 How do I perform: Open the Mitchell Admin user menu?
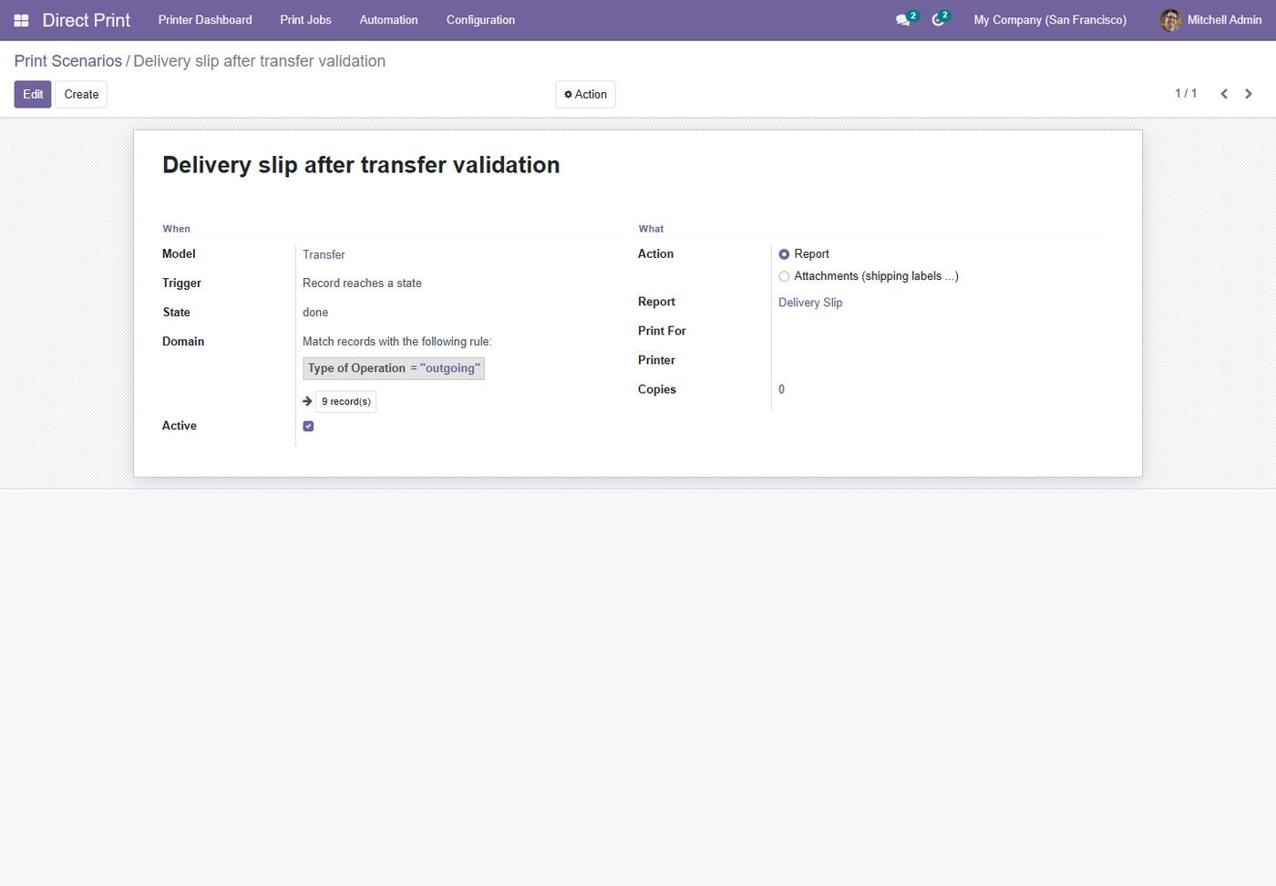coord(1210,20)
